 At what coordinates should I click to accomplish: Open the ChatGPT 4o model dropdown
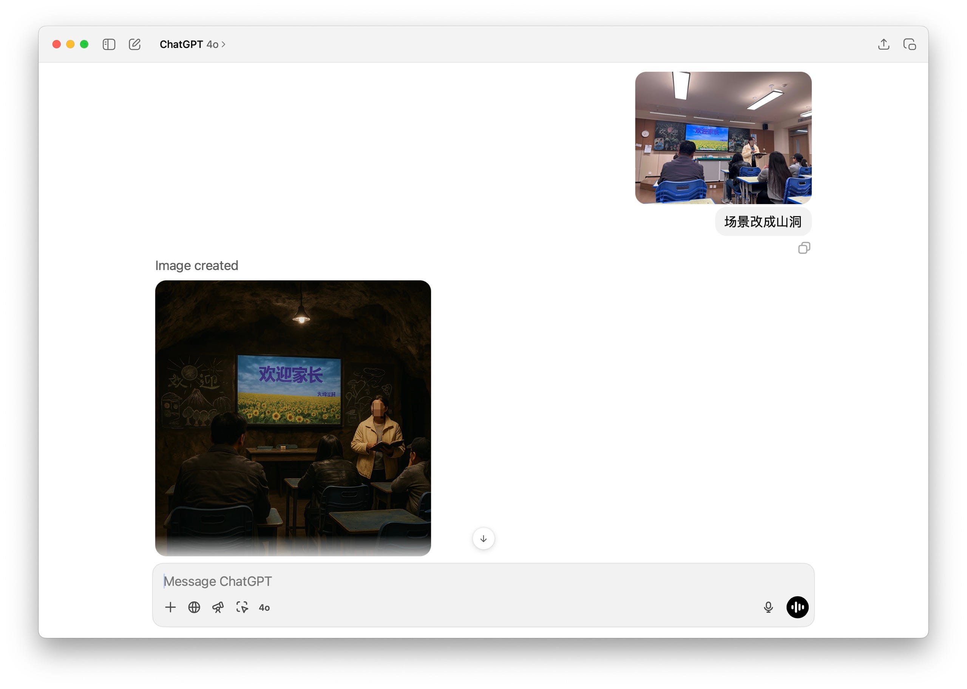[x=193, y=44]
